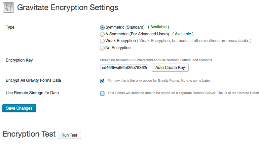Click inside the Encryption Key text field
Viewport: 259px width, 145px height.
click(x=124, y=68)
